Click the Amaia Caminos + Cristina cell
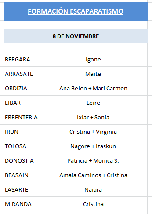The width and height of the screenshot is (163, 214). pos(93,175)
